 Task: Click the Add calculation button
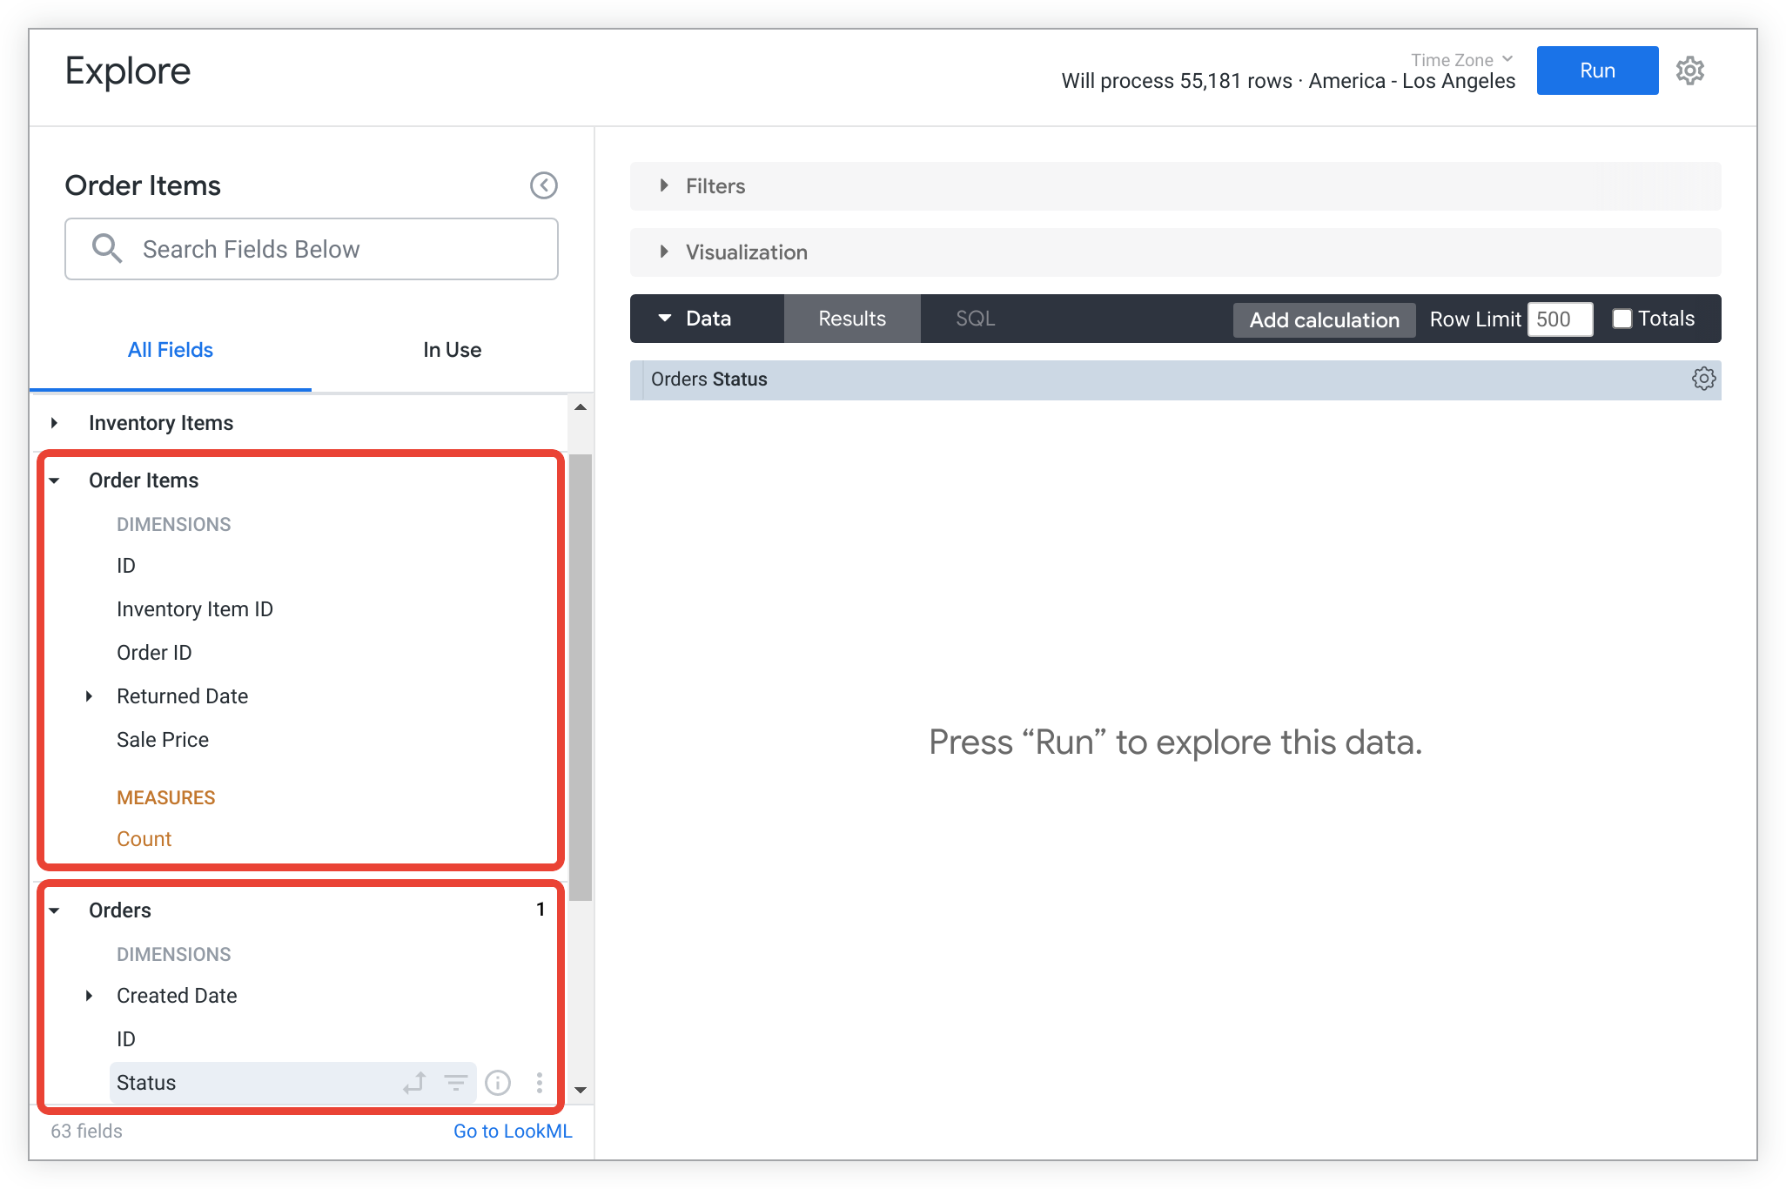[x=1324, y=319]
